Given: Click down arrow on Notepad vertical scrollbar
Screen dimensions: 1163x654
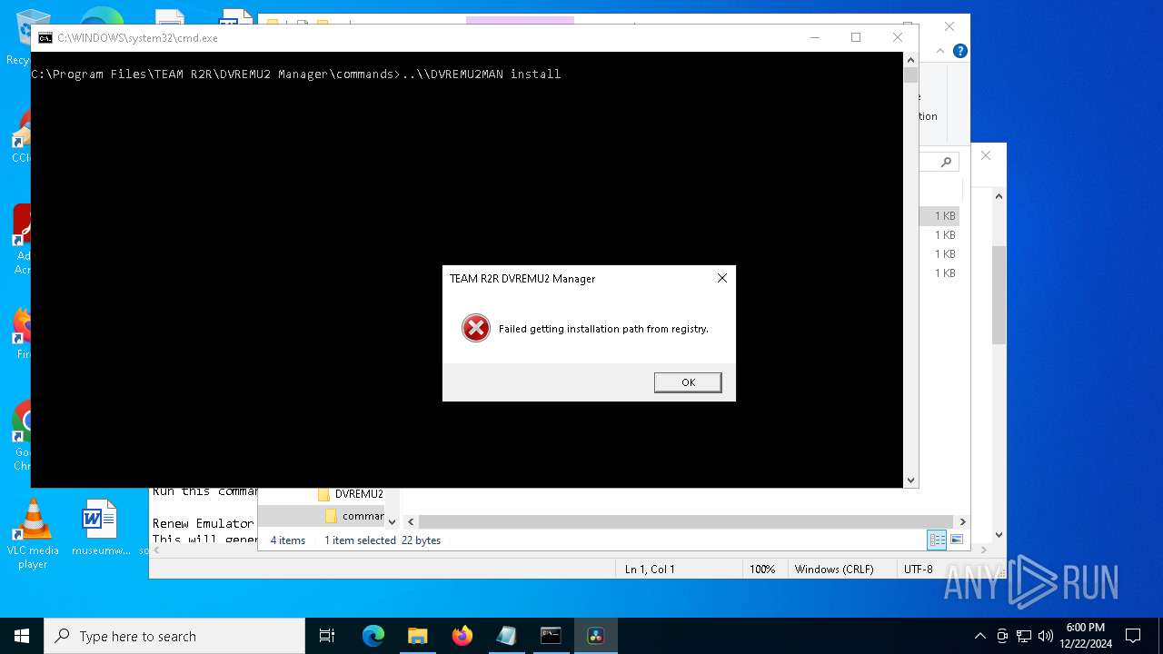Looking at the screenshot, I should [x=999, y=536].
